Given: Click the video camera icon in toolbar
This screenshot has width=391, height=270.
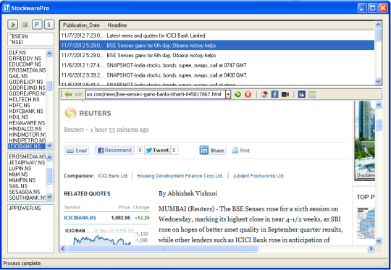Looking at the screenshot, I should [x=285, y=94].
